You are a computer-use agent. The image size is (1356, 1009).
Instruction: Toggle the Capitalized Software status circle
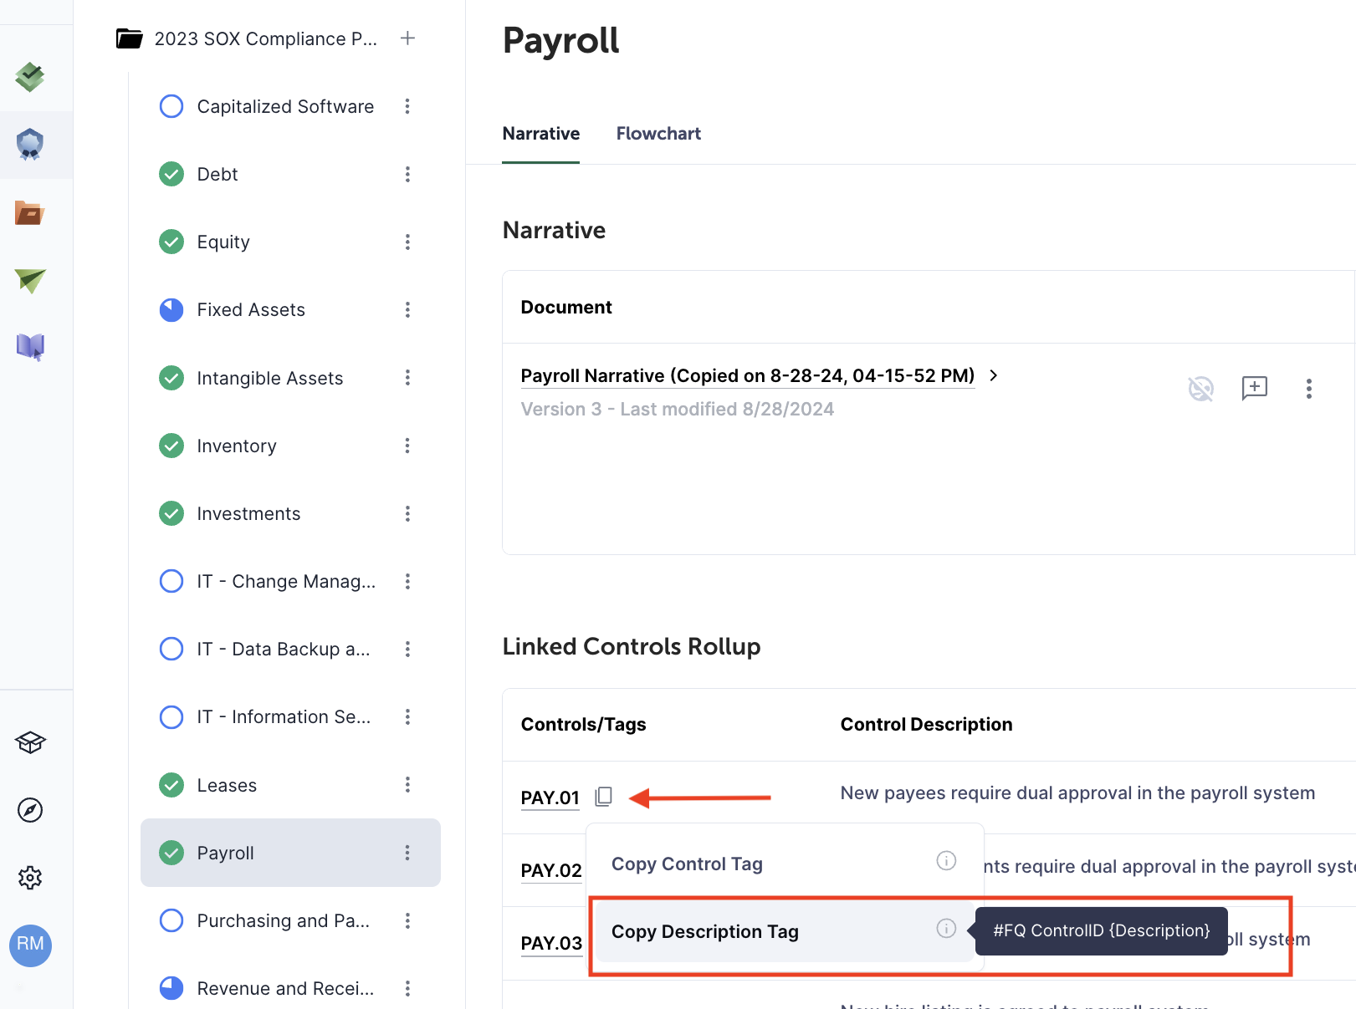(171, 106)
